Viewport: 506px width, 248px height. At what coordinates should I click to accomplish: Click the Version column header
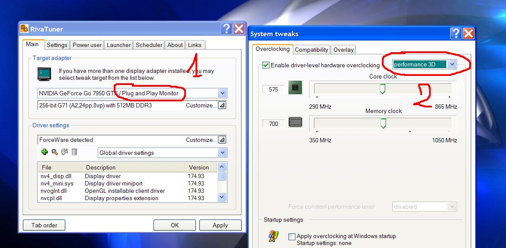[x=201, y=167]
